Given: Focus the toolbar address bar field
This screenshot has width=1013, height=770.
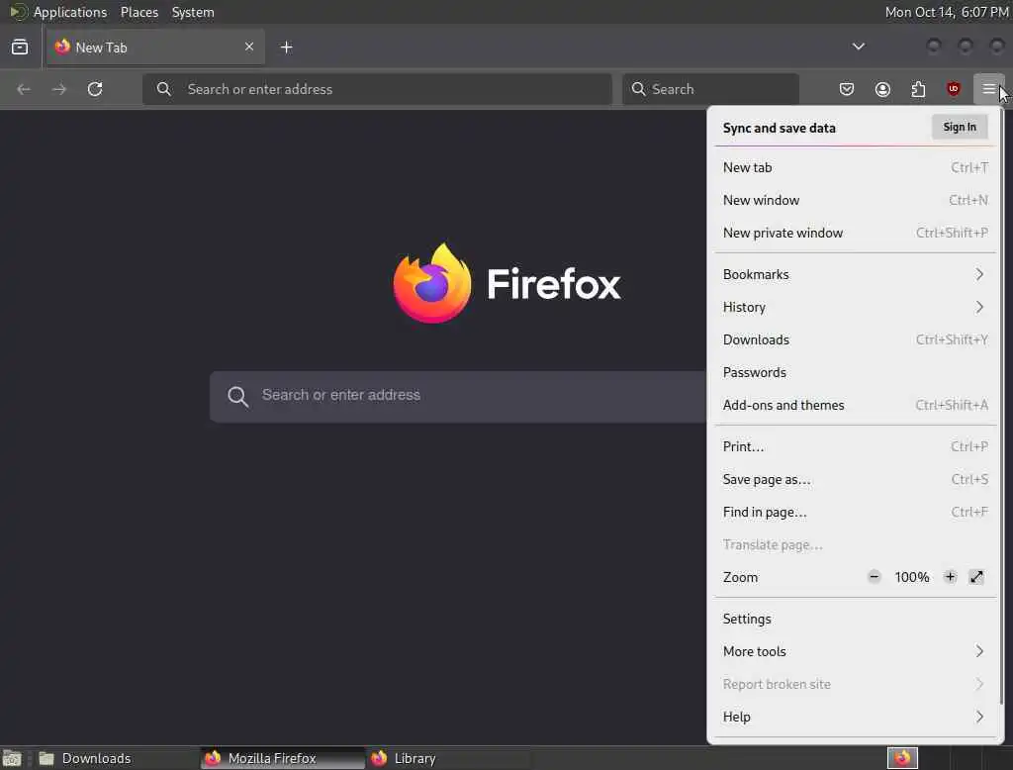Looking at the screenshot, I should (x=377, y=89).
